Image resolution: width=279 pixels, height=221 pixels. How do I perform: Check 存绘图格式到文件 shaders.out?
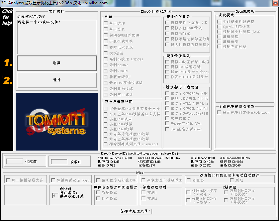pyautogui.click(x=106, y=144)
